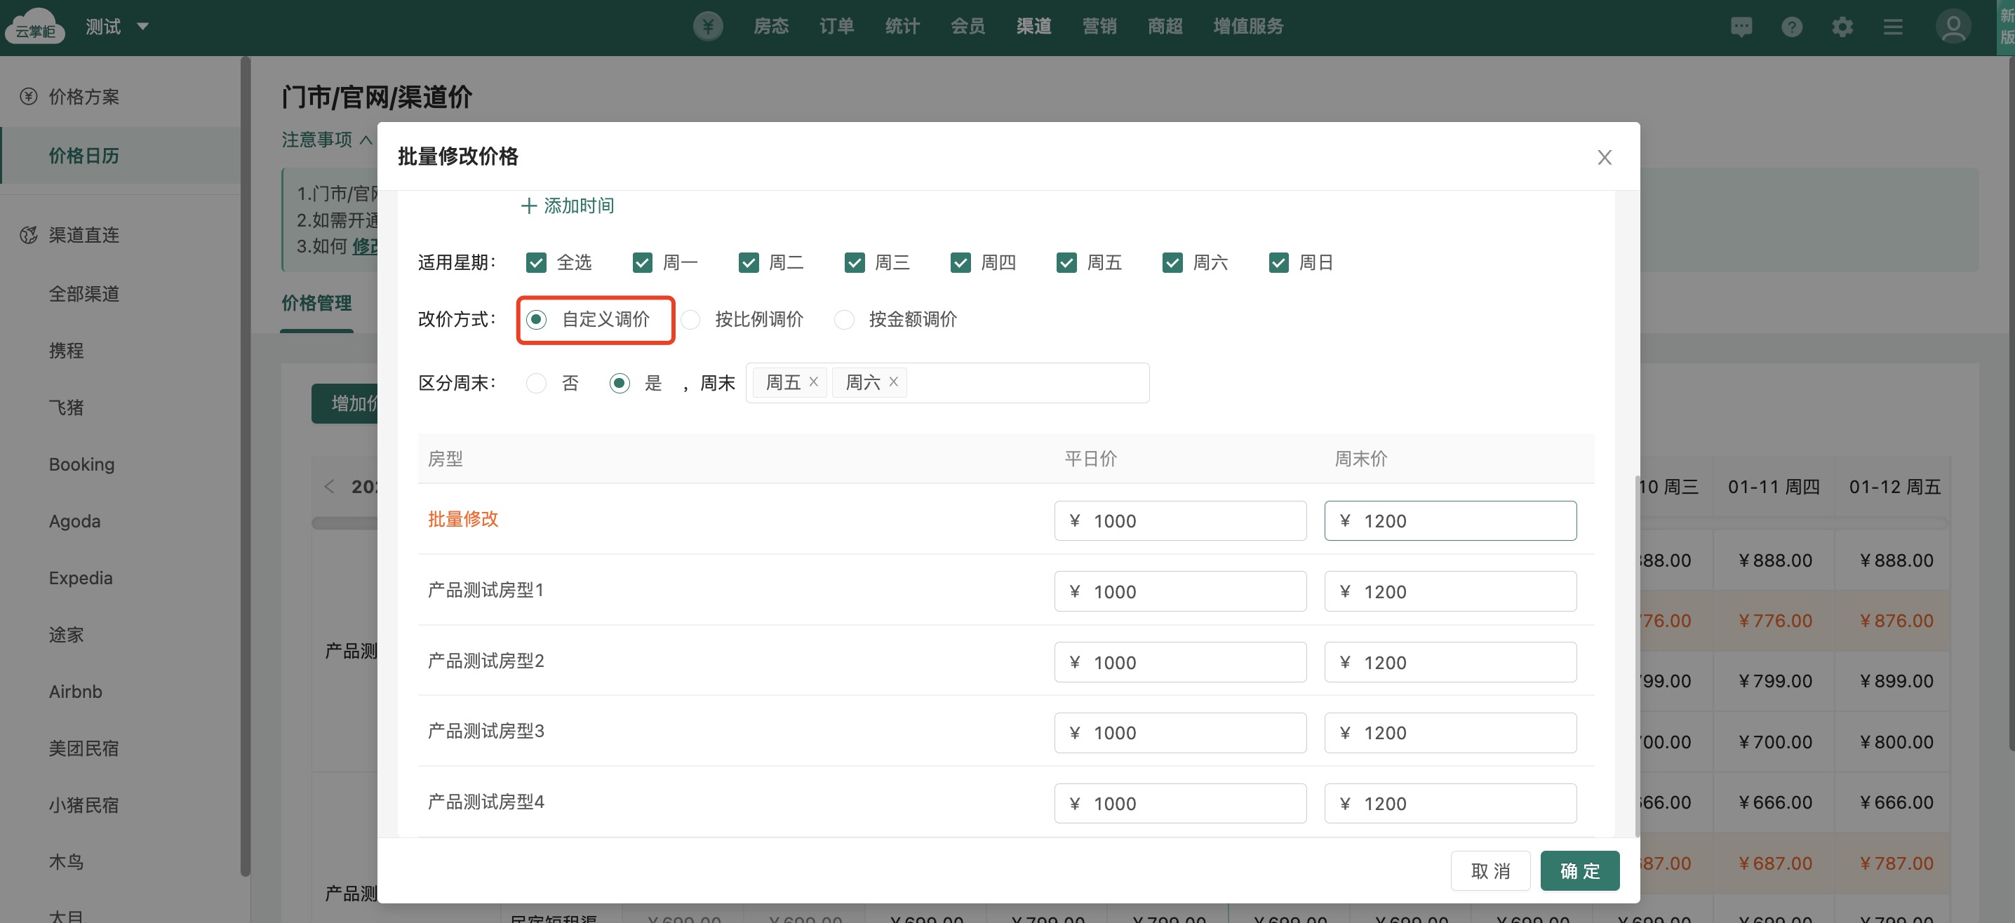Open the settings gear icon
The image size is (2015, 923).
(1842, 27)
